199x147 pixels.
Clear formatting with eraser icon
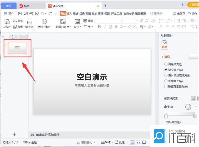pos(153,21)
